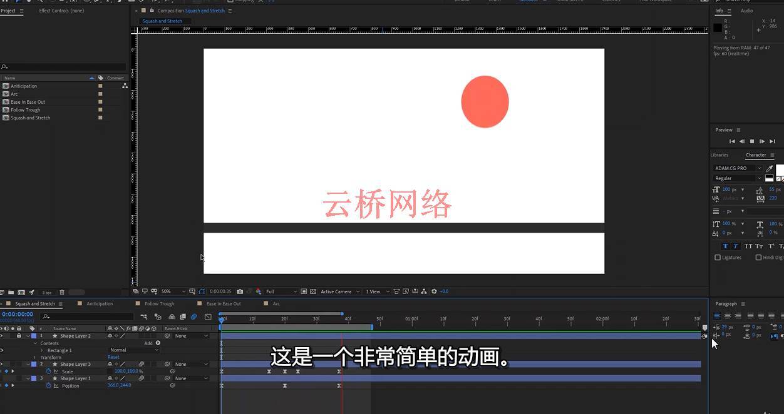Screen dimensions: 784x414
Task: Click the trash icon in Project panel
Action: [x=61, y=292]
